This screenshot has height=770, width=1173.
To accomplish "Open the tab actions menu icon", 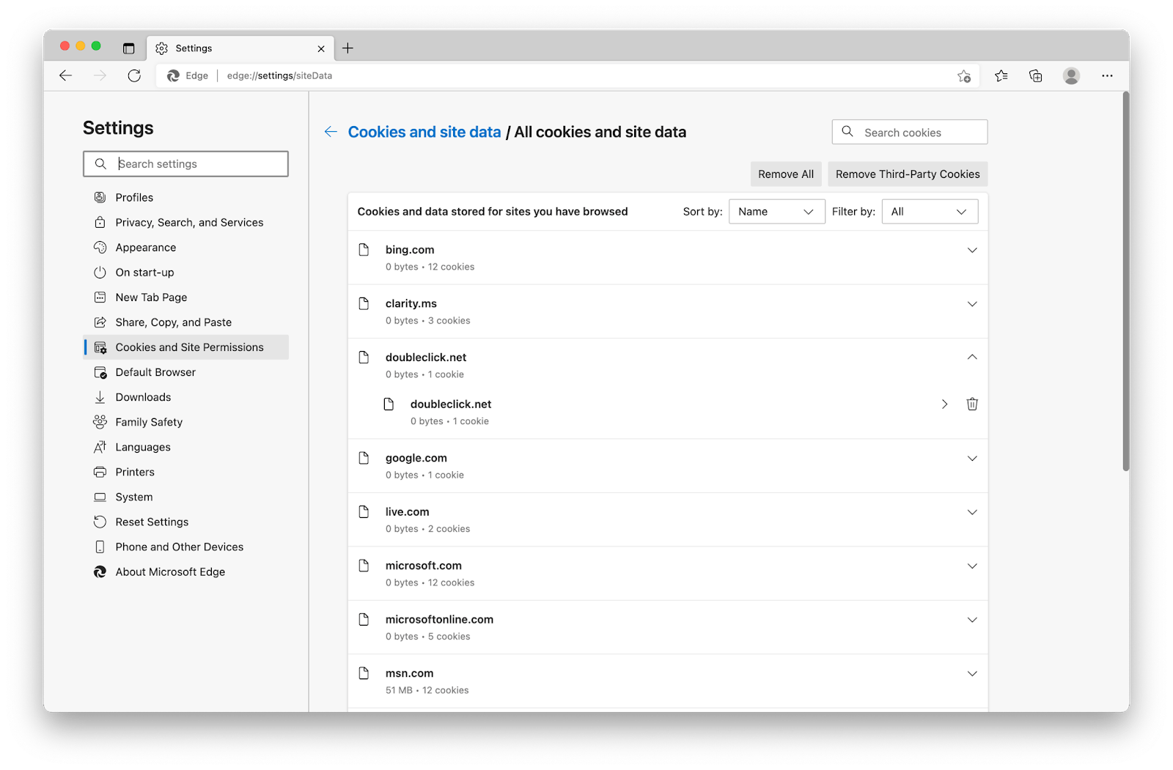I will click(x=128, y=48).
